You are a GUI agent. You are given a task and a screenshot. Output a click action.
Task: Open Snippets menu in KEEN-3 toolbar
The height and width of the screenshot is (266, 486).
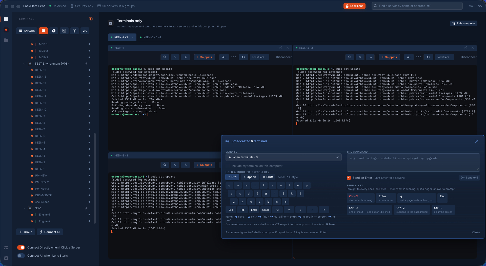click(x=205, y=165)
